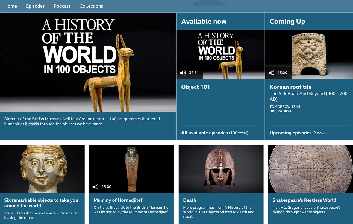Click the speaker icon on Object 101
Image resolution: width=353 pixels, height=224 pixels.
click(x=182, y=73)
